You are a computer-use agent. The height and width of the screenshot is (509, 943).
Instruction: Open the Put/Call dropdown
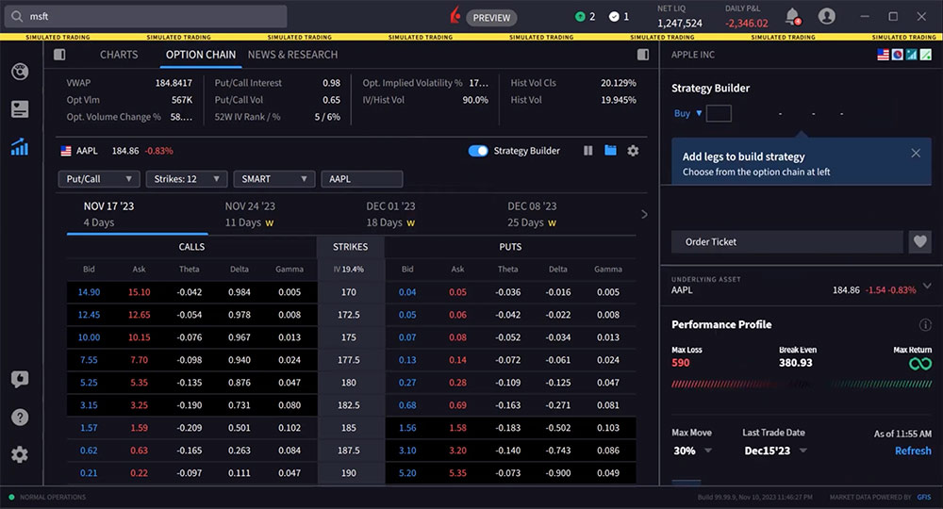pyautogui.click(x=99, y=179)
